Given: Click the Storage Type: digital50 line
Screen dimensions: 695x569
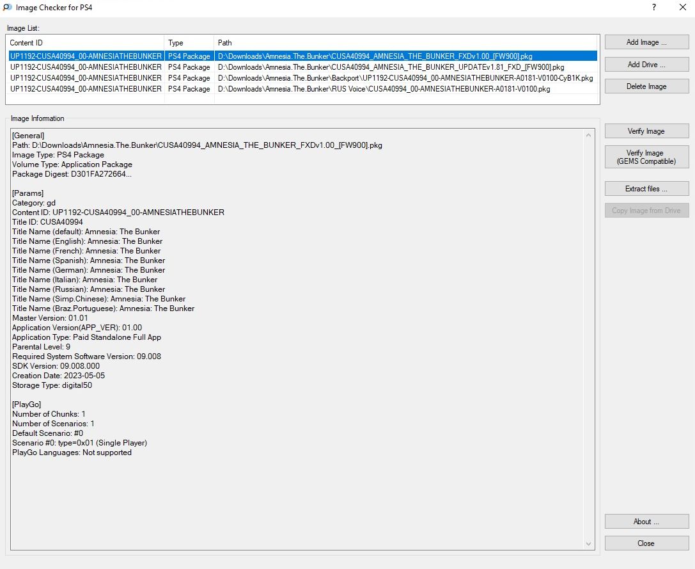Looking at the screenshot, I should [x=52, y=385].
